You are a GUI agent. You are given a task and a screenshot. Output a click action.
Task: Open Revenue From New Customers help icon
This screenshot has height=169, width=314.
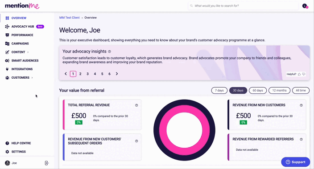click(x=301, y=105)
